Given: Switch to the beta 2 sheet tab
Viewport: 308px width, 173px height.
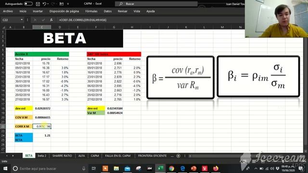Looking at the screenshot, I should click(42, 156).
